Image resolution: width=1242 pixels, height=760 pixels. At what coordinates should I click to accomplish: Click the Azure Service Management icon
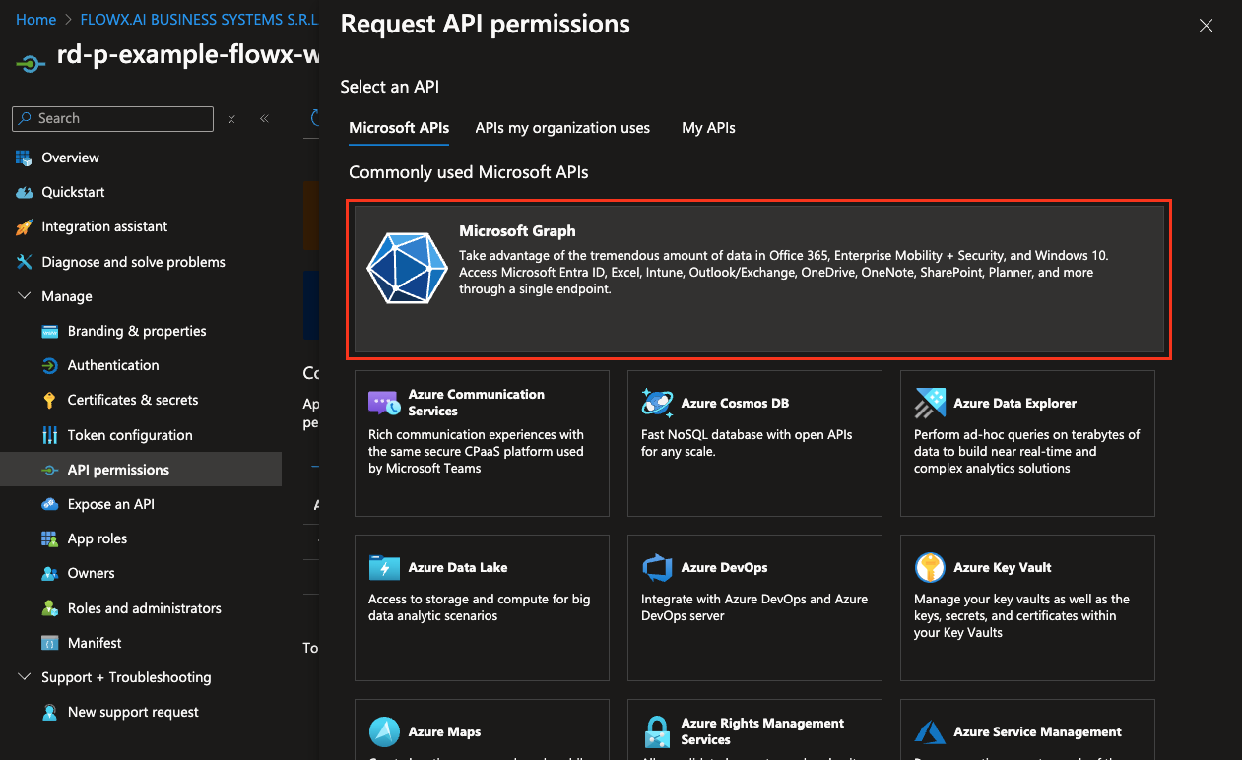(930, 731)
